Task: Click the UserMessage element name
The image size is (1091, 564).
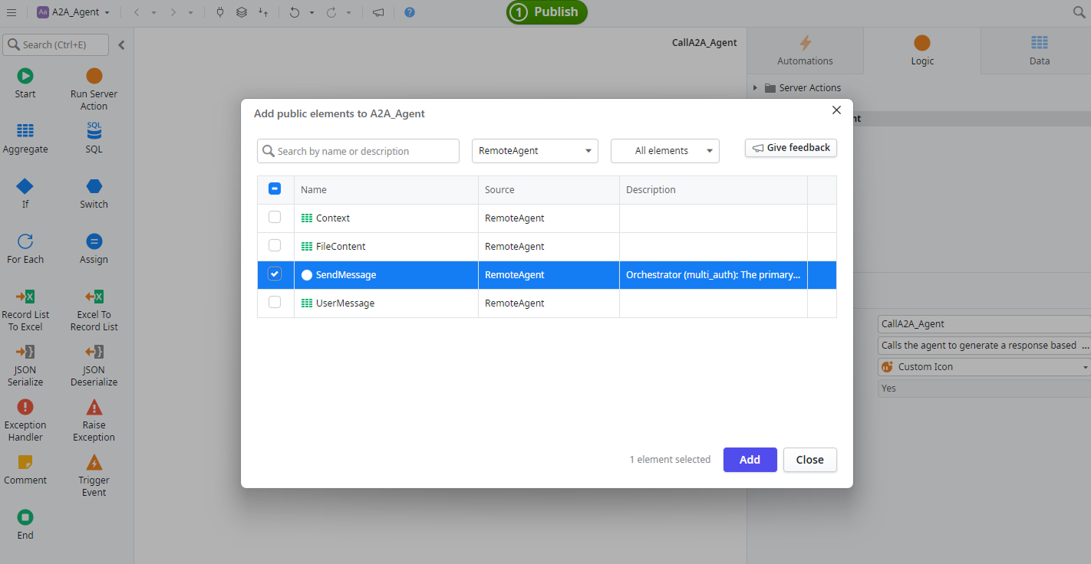Action: pyautogui.click(x=345, y=303)
